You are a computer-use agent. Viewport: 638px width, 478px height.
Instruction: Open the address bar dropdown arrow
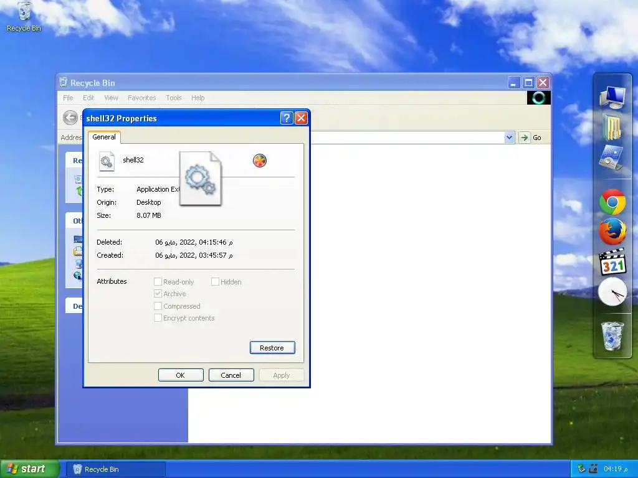click(x=510, y=138)
